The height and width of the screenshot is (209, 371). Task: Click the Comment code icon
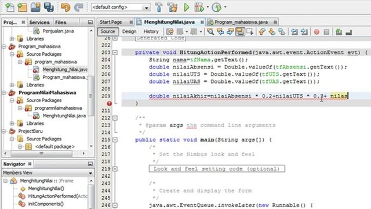coord(339,32)
